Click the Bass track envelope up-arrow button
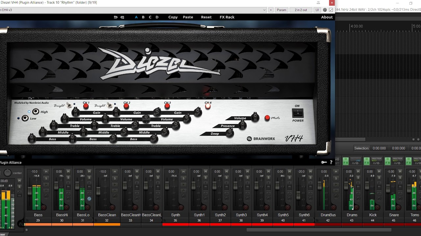Viewport: 421px width, 236px height. (x=46, y=190)
